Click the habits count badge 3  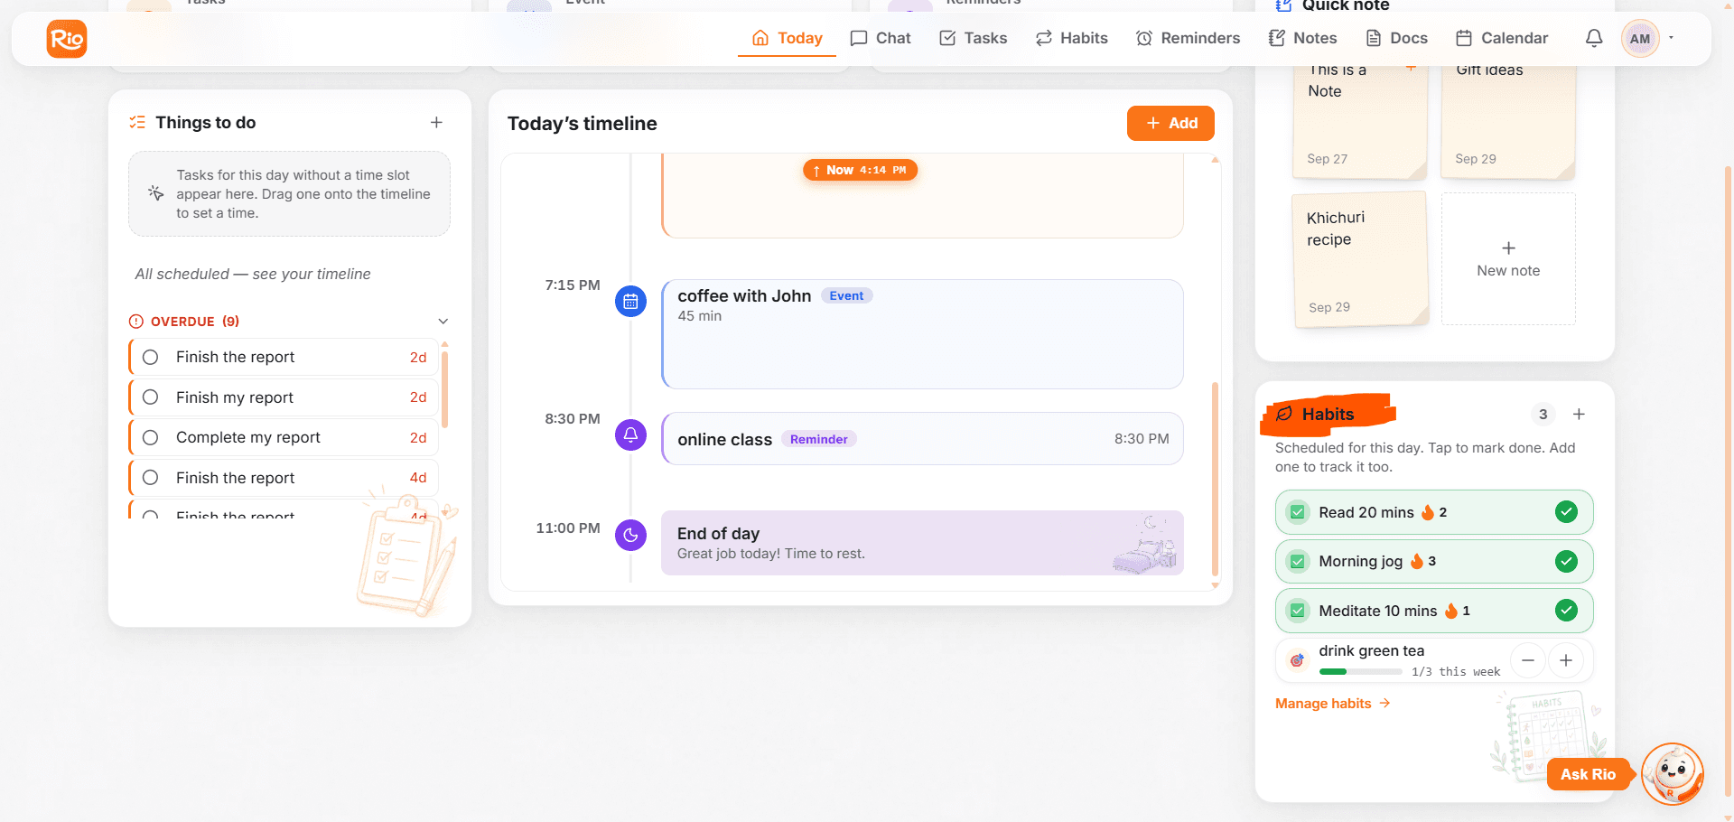tap(1543, 414)
